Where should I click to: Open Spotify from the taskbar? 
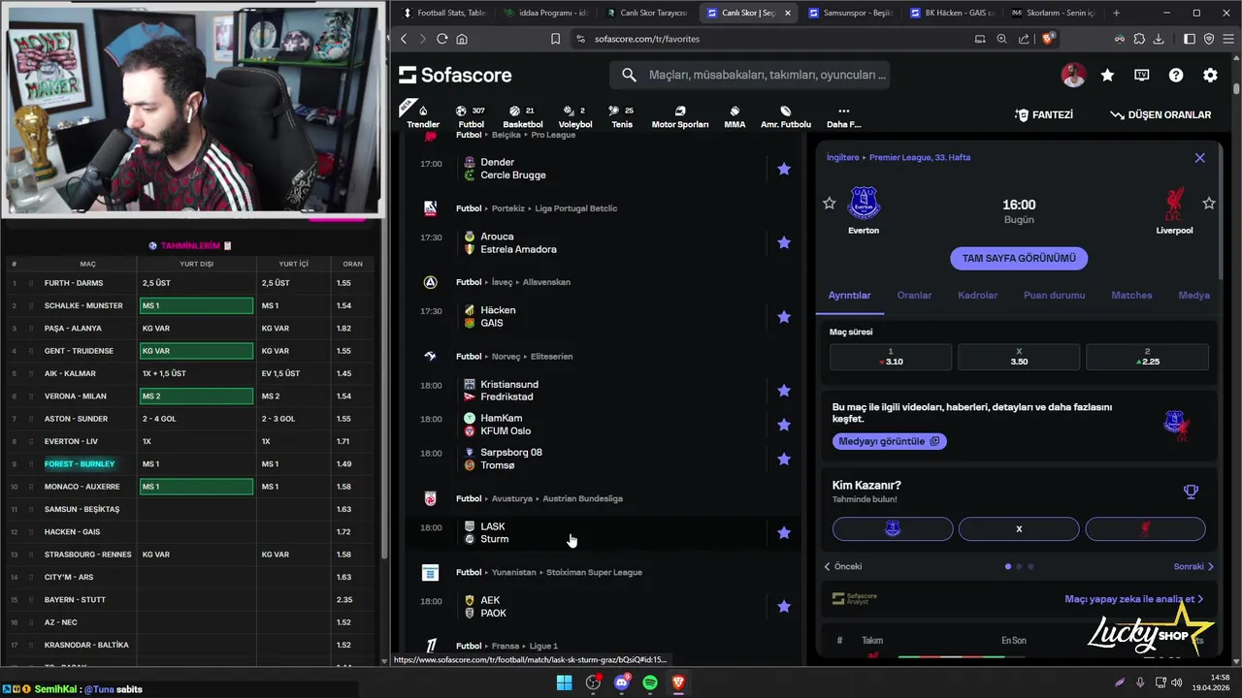(650, 682)
